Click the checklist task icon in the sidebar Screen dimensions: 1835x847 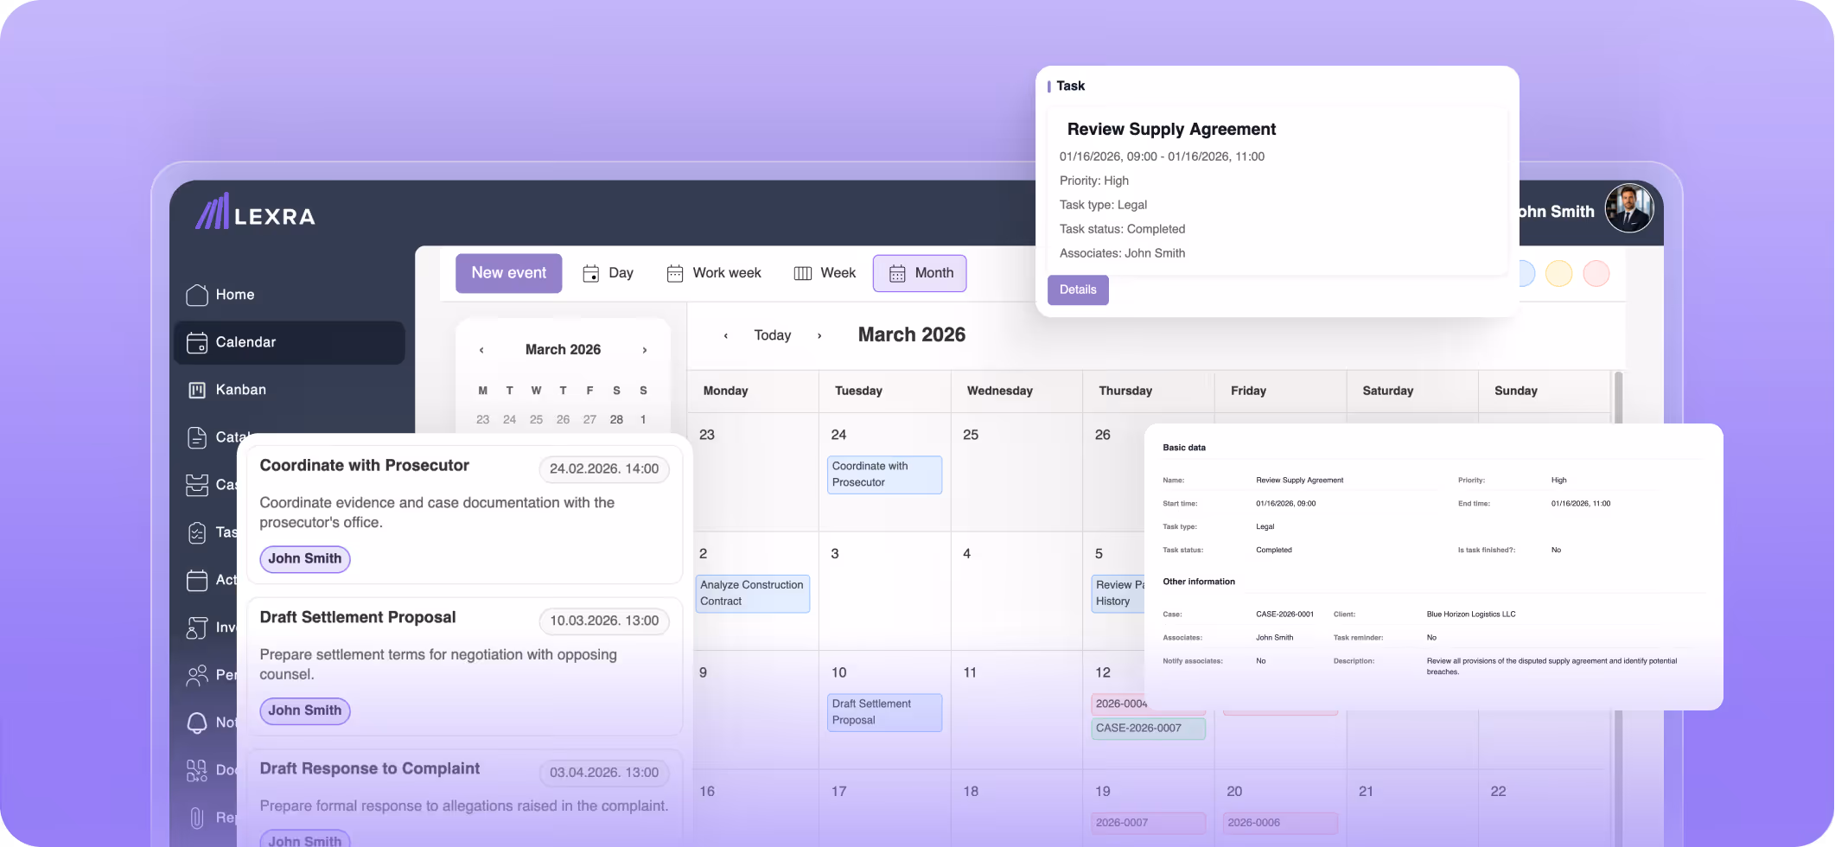point(197,532)
